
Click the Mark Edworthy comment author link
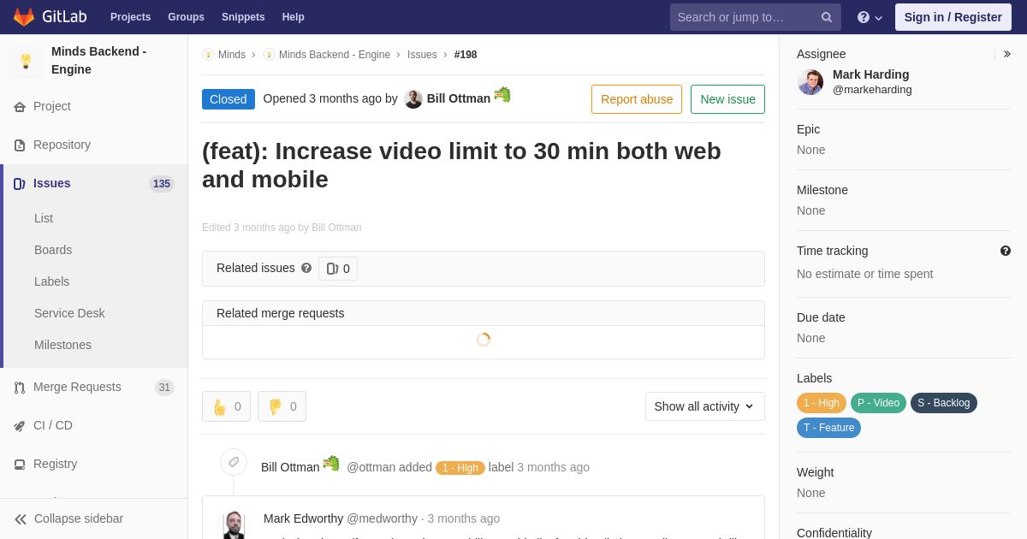303,518
